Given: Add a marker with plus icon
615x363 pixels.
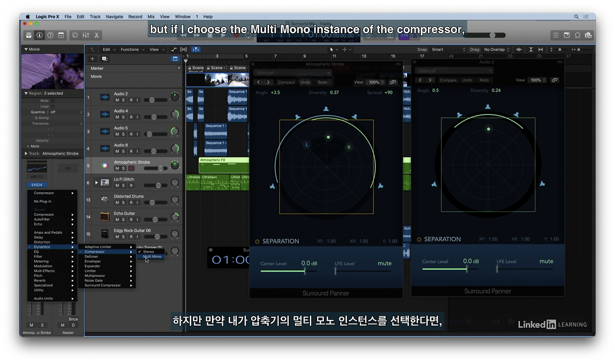Looking at the screenshot, I should [x=179, y=68].
